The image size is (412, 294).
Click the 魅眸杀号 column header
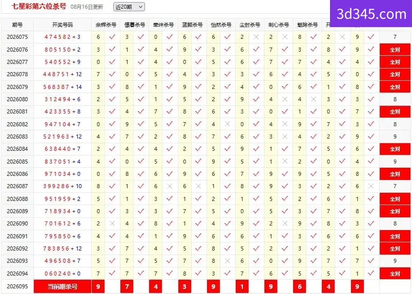(x=307, y=25)
